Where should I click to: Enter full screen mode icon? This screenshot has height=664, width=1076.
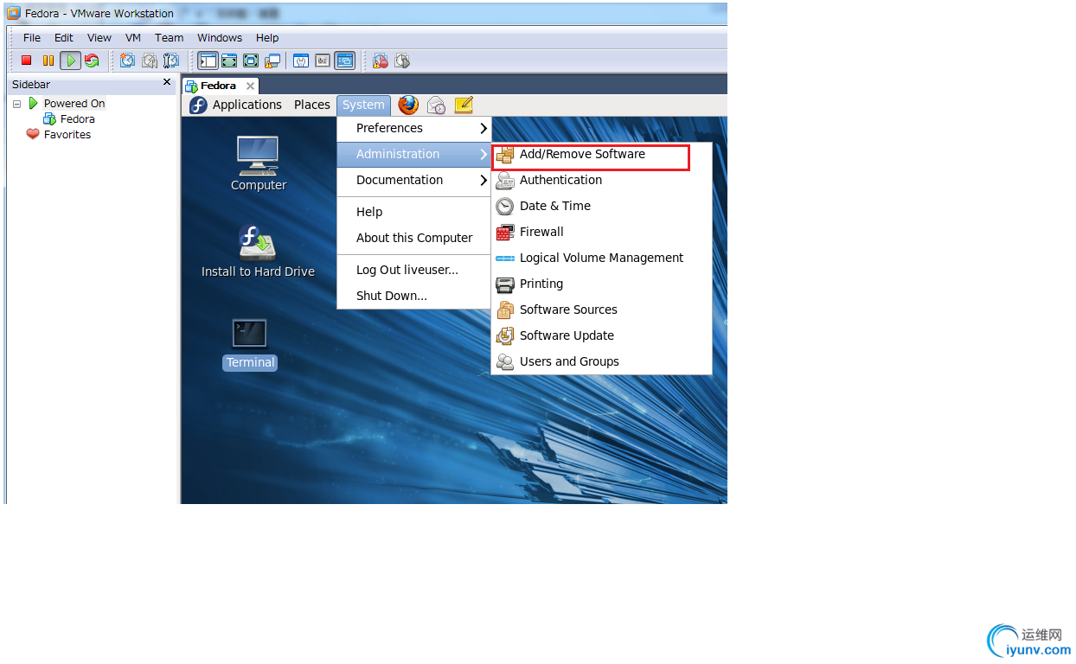pyautogui.click(x=251, y=61)
